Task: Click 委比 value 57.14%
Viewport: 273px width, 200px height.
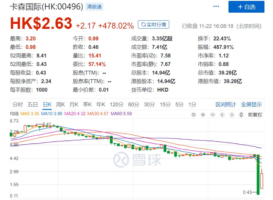Action: pos(97,64)
